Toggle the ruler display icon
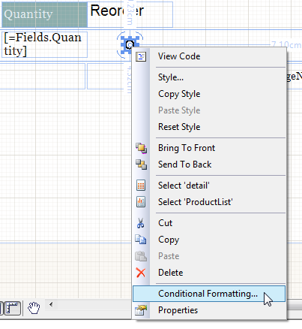Viewport: 302px width, 329px height. pyautogui.click(x=13, y=308)
